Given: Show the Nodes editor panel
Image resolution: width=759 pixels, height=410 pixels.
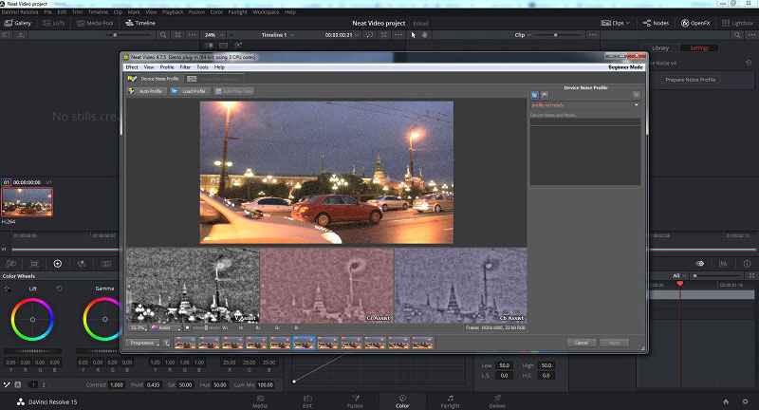Looking at the screenshot, I should tap(656, 23).
